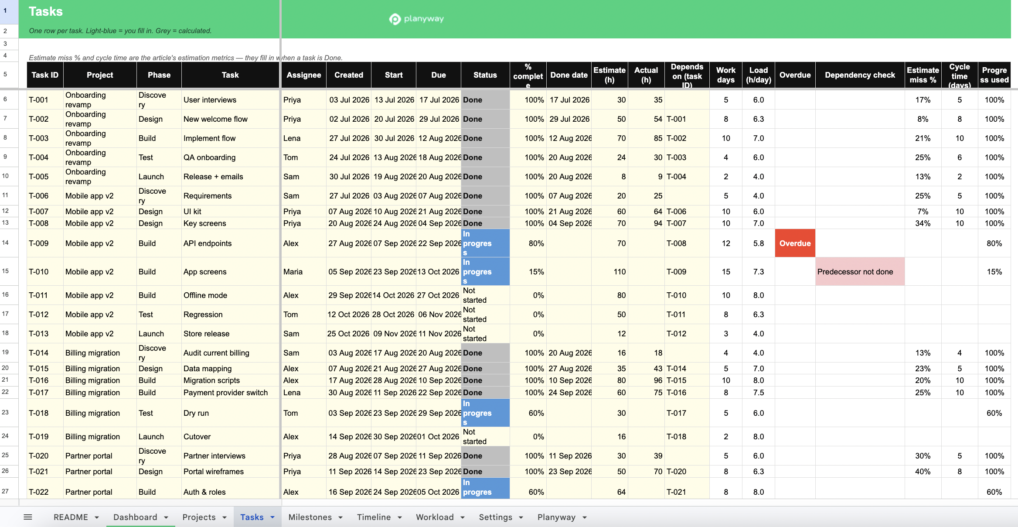This screenshot has height=527, width=1018.
Task: Expand Workload tab dropdown arrow
Action: pos(463,517)
